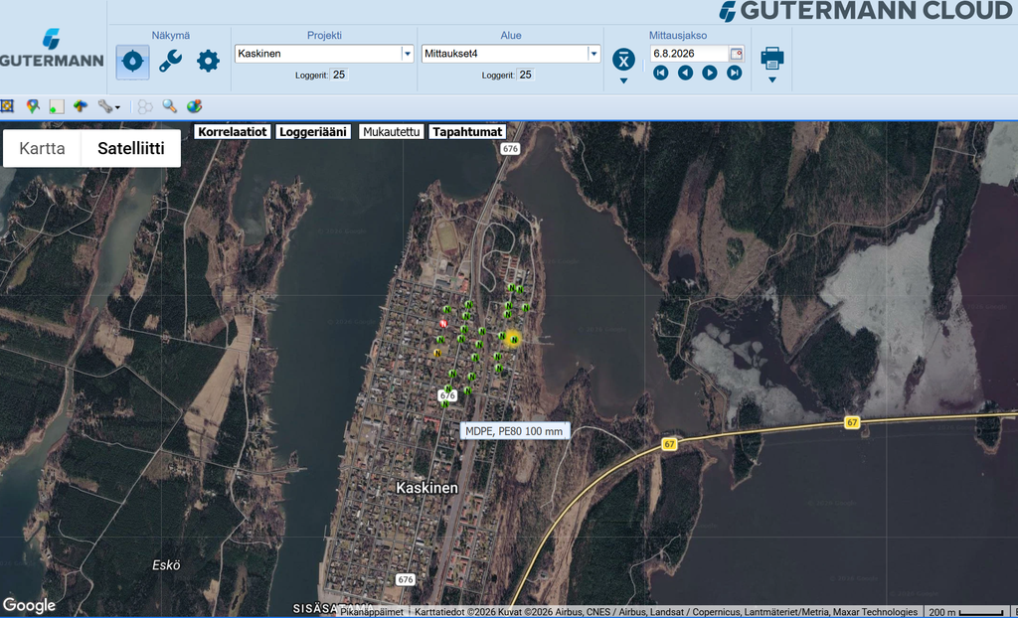Click the Google Maps search pin icon
1018x618 pixels.
coord(33,106)
